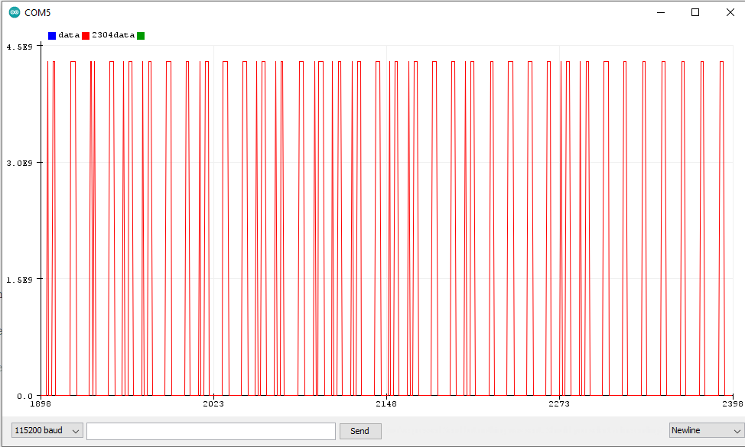Click the 3.0E9 y-axis label
Screen dimensions: 745x447
coord(18,163)
